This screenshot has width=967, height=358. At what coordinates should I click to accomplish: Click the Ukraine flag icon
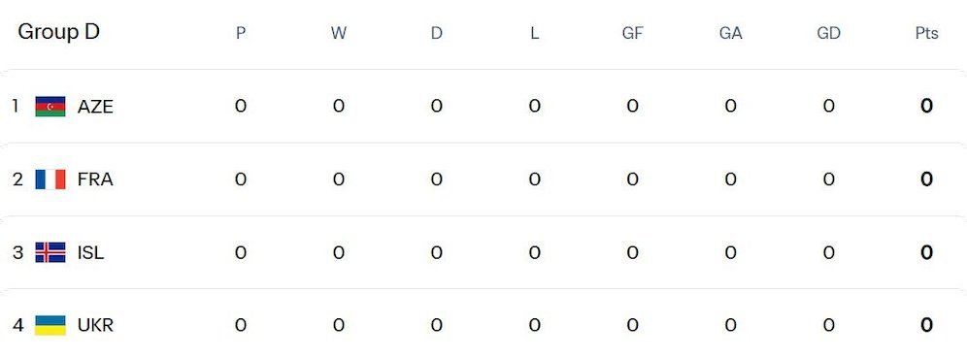[x=50, y=325]
